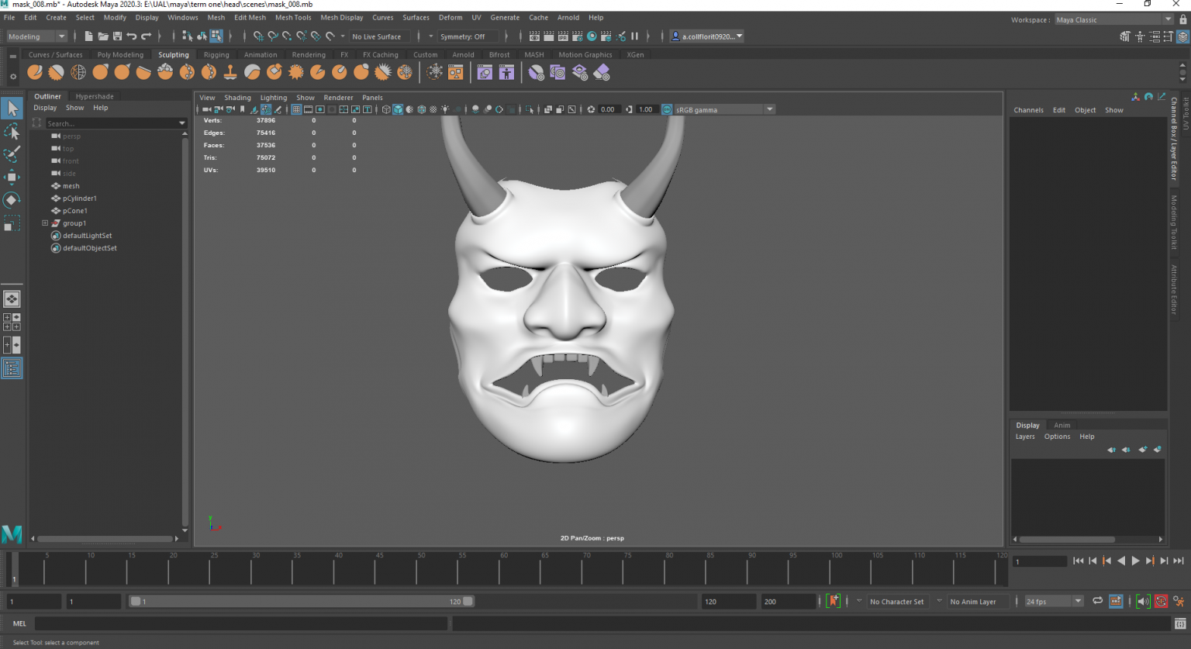
Task: Play the animation forward
Action: 1136,561
